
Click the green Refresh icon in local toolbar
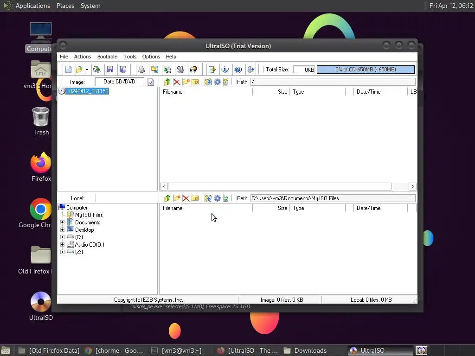(x=226, y=198)
